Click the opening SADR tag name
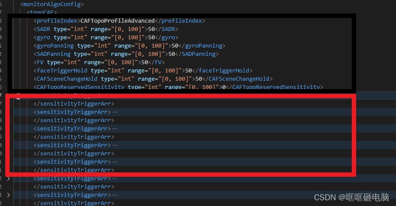Screen dimensions: 396x206 (x=43, y=29)
